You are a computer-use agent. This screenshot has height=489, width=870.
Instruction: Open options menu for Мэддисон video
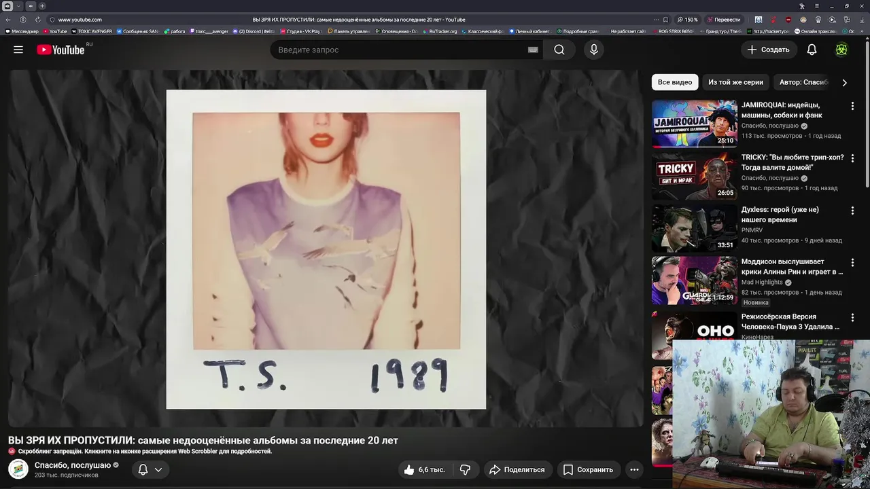(x=852, y=263)
